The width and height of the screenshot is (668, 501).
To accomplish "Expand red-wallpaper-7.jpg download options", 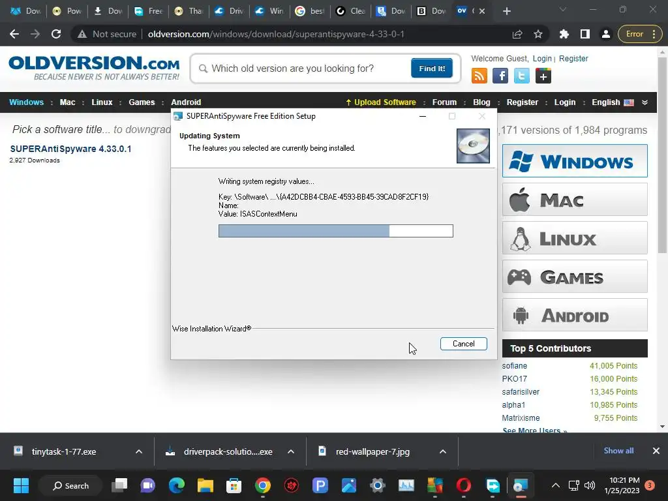I will coord(443,451).
